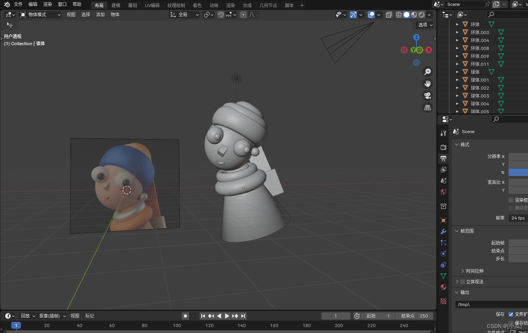528x333 pixels.
Task: Switch to the 建模 workspace tab
Action: click(x=116, y=5)
